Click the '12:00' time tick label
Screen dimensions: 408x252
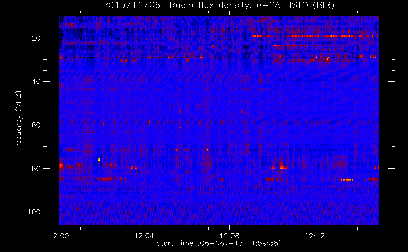59,236
